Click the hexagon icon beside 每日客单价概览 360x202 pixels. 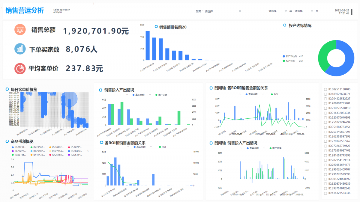[x=7, y=89]
